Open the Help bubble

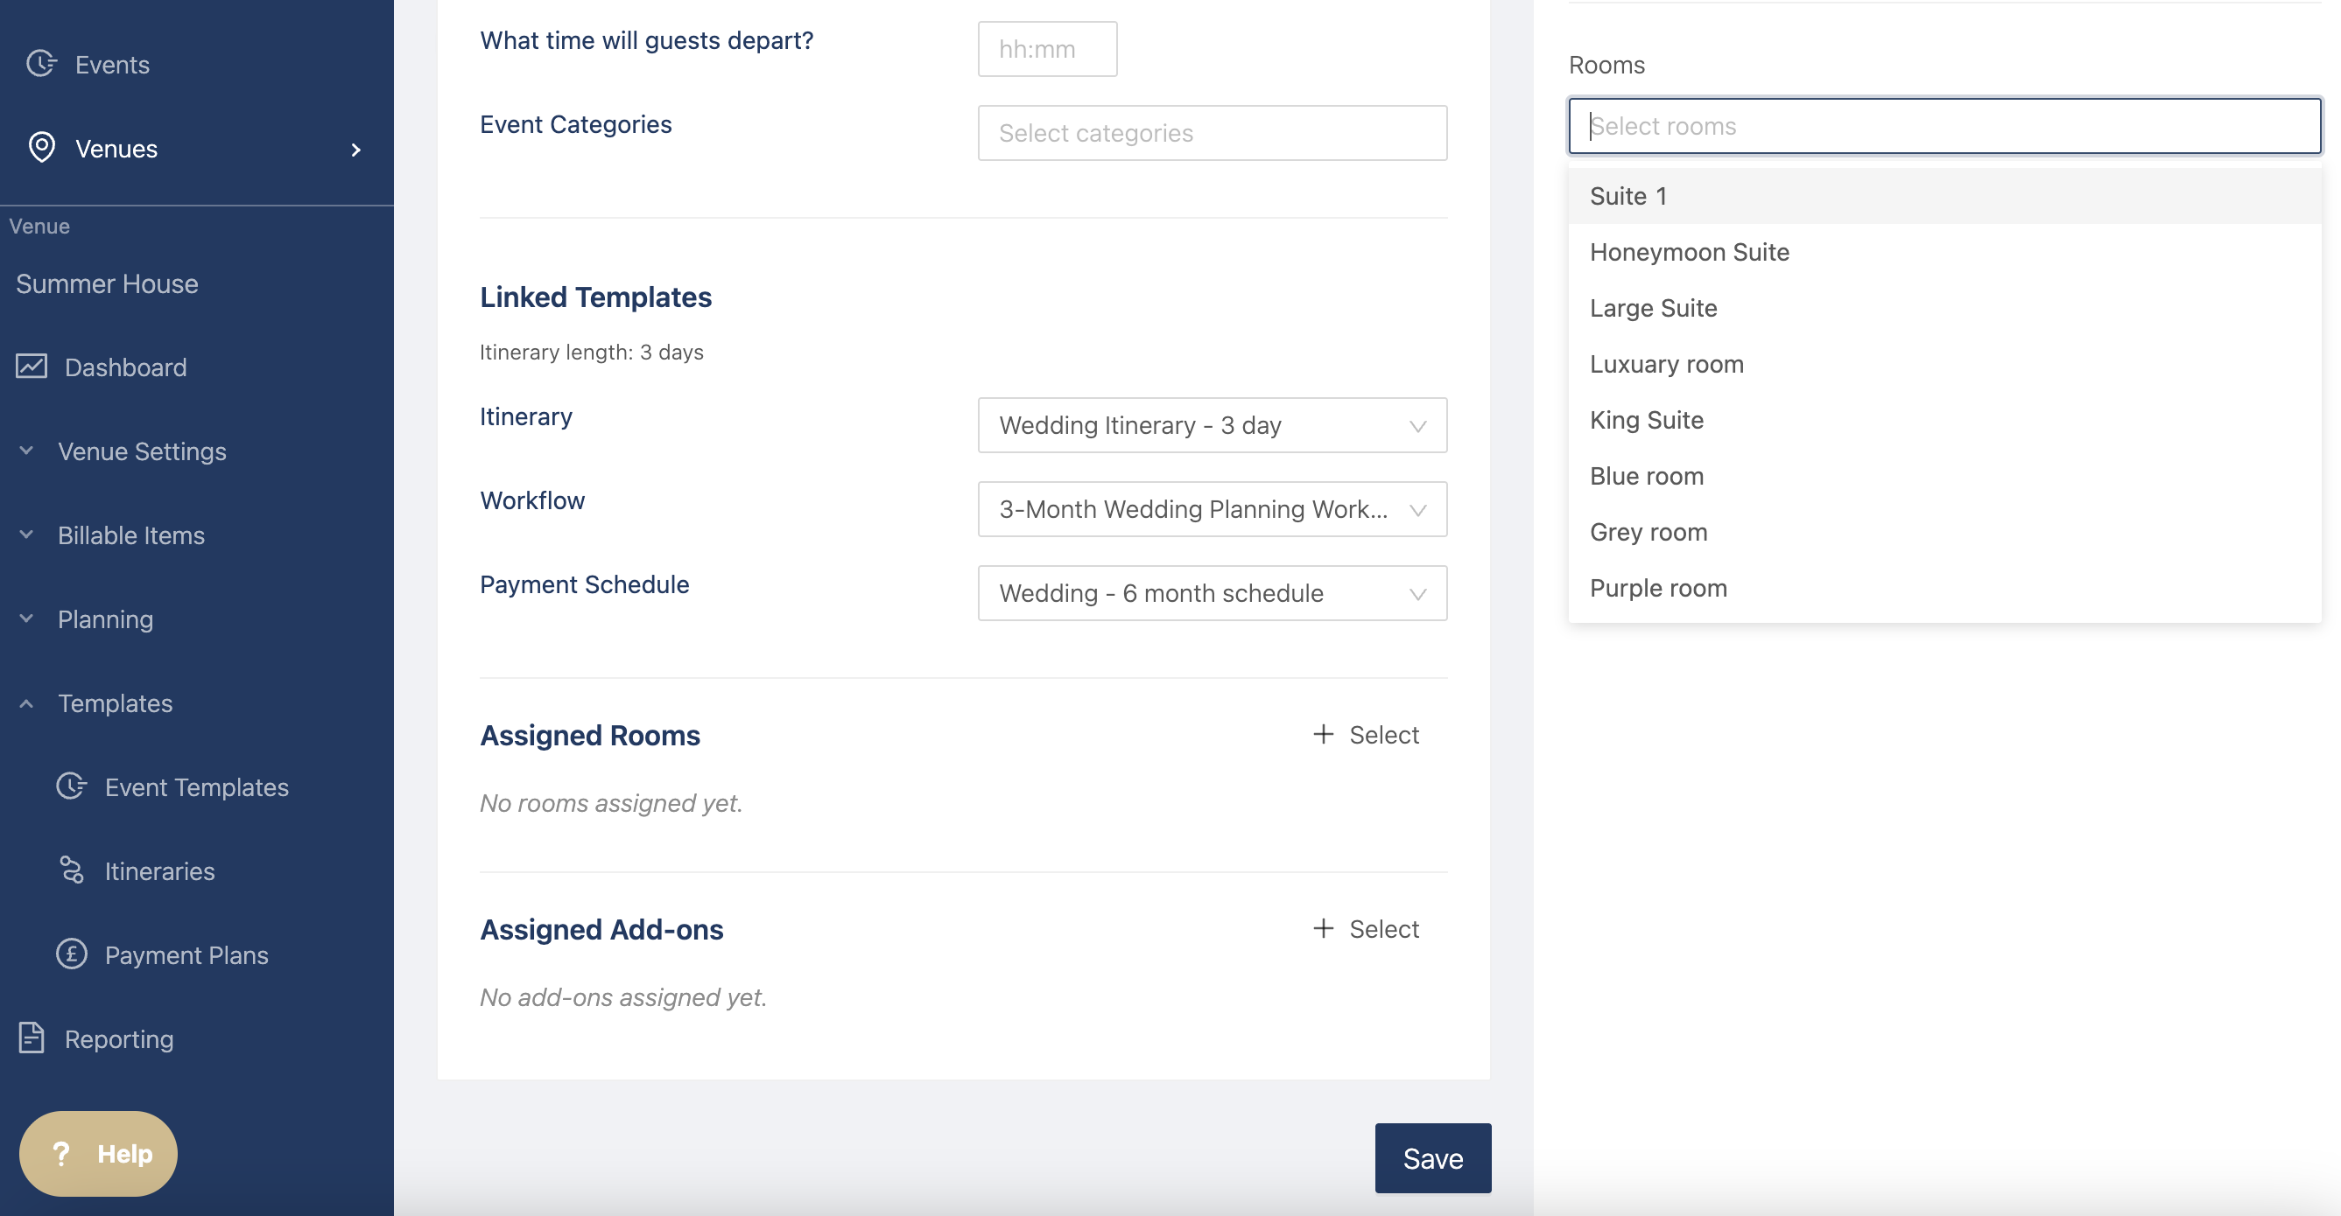click(98, 1153)
